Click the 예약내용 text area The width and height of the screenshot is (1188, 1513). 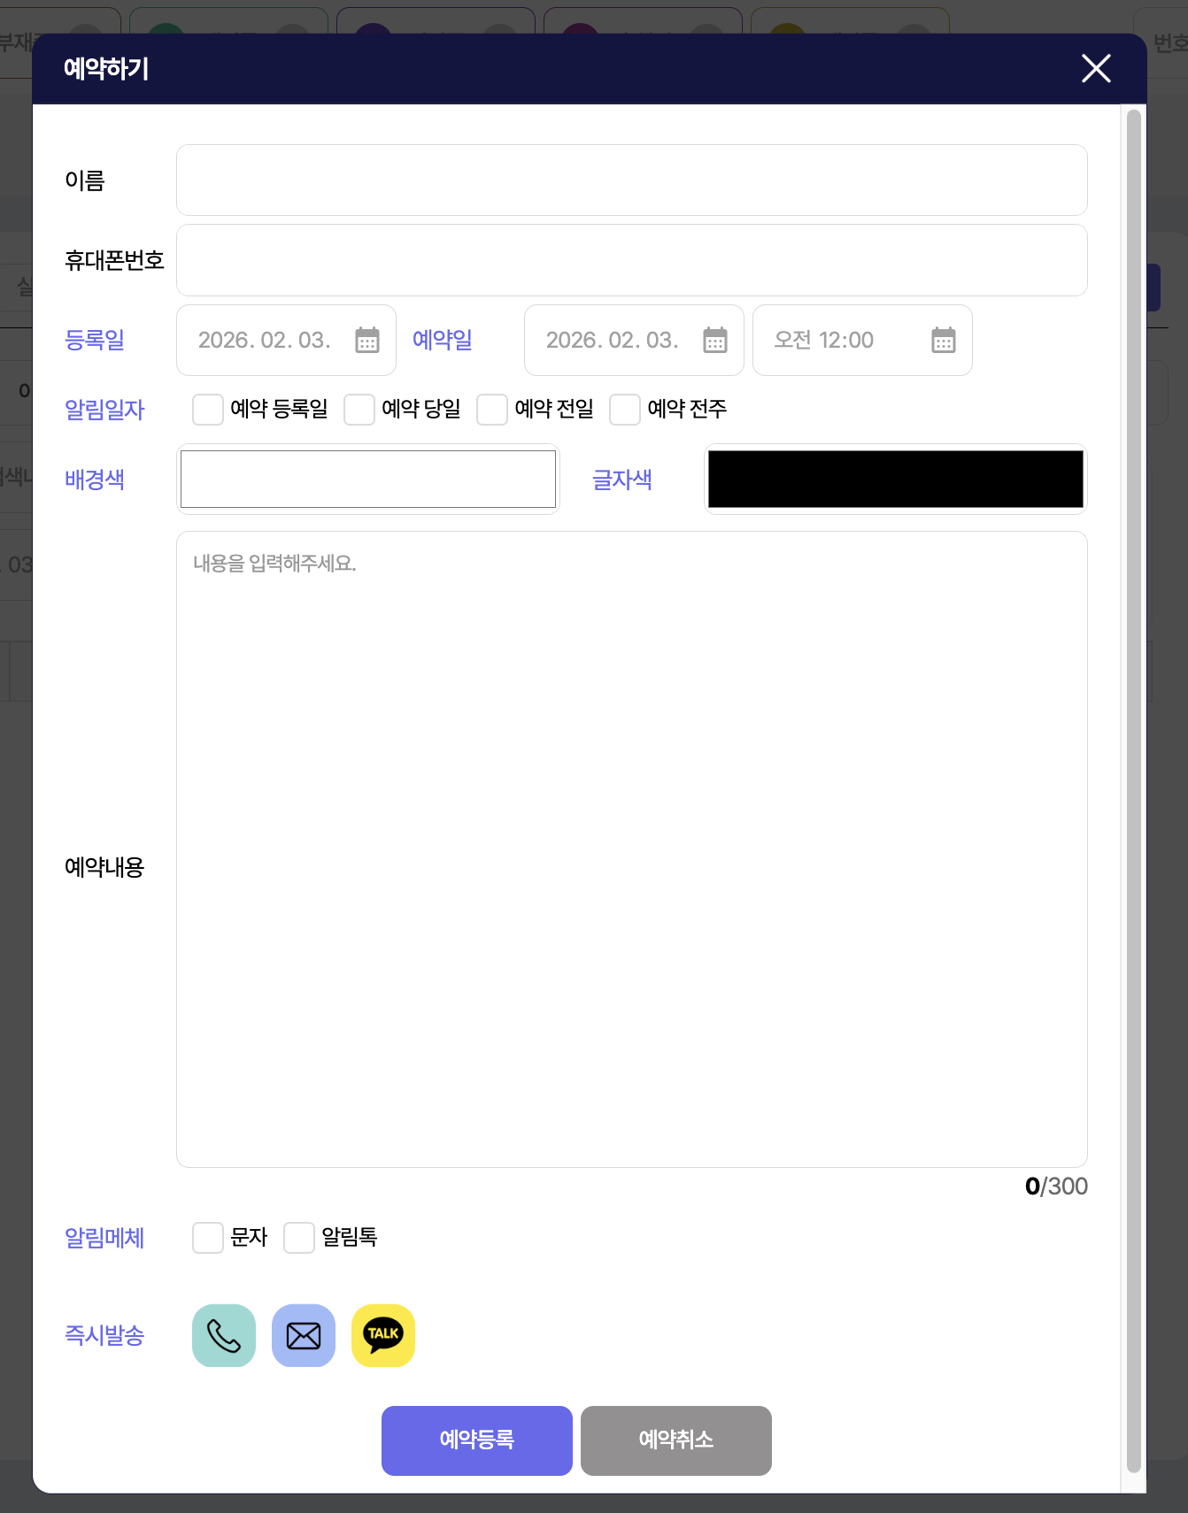[x=631, y=849]
